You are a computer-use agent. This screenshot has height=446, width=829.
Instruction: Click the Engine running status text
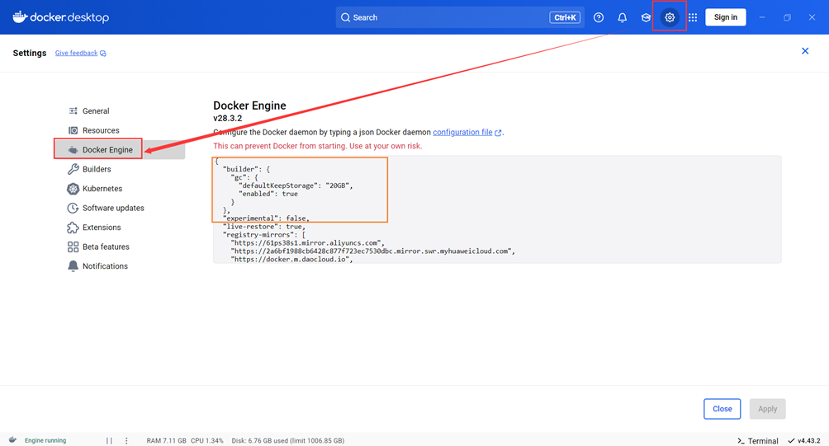click(45, 440)
